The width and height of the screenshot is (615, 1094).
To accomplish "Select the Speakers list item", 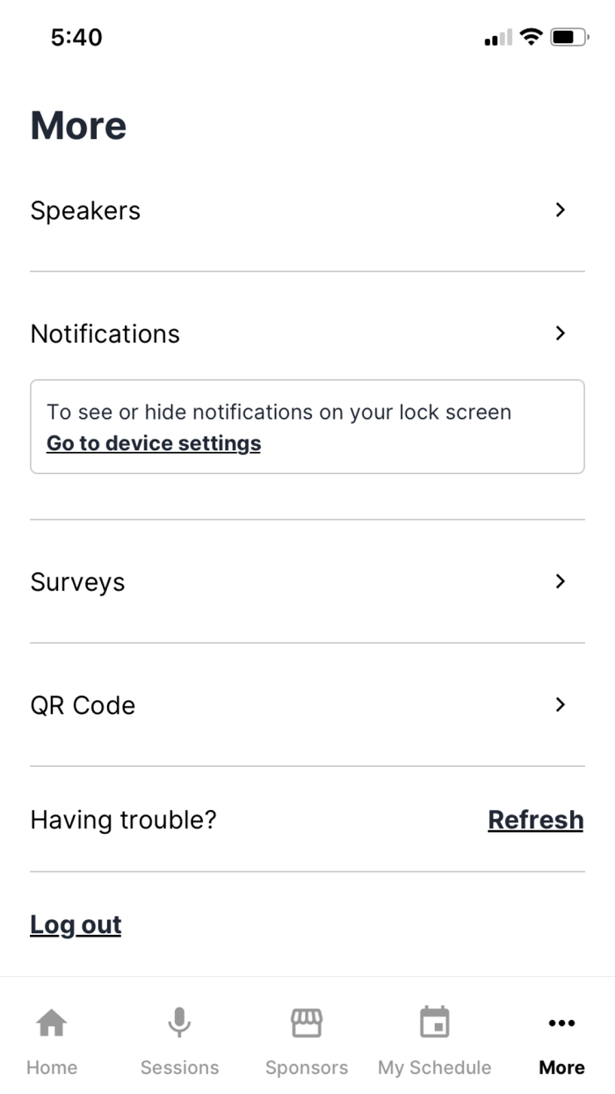I will click(x=85, y=211).
